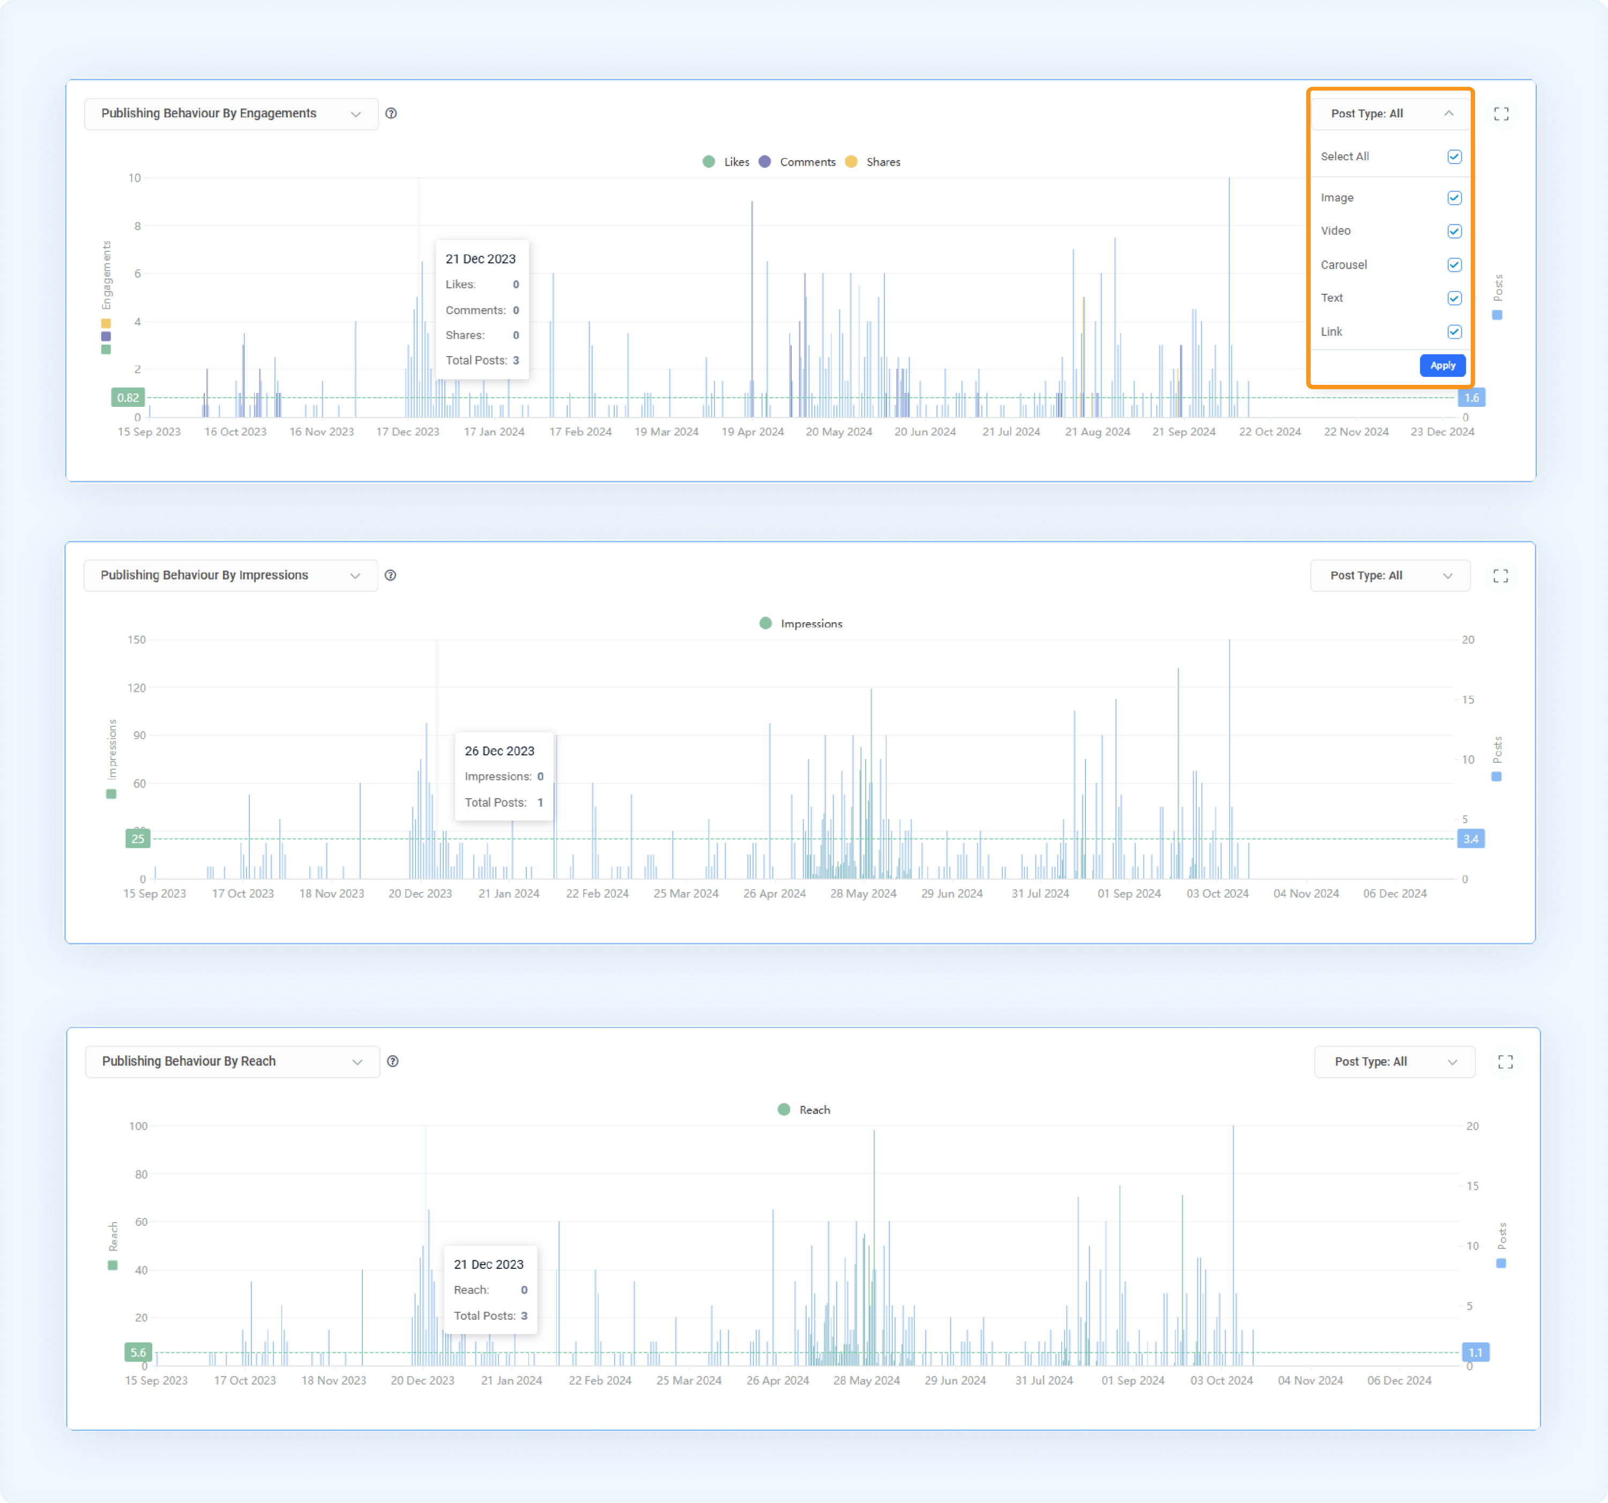Click the green Impressions legend dot
Viewport: 1608px width, 1503px height.
765,623
